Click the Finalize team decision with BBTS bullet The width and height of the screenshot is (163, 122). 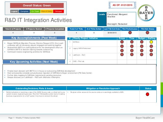click(41, 71)
